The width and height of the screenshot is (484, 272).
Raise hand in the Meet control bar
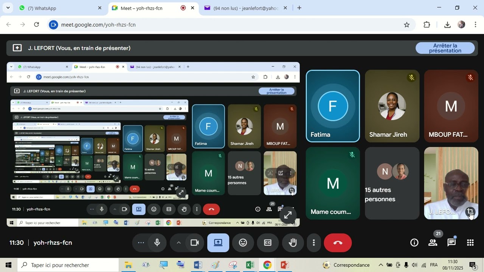[293, 243]
